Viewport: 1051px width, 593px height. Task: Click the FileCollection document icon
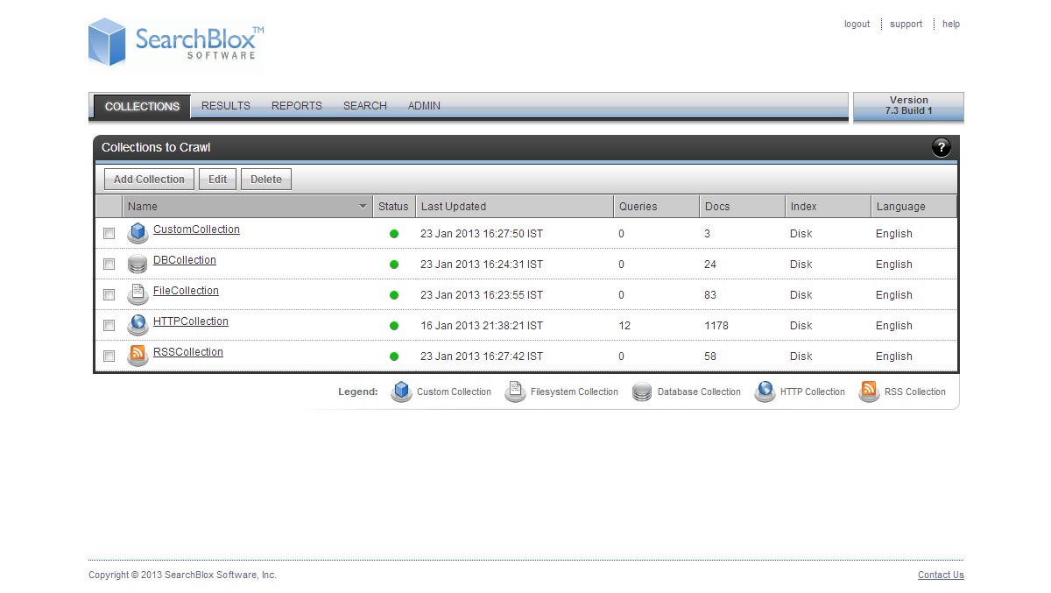(138, 294)
